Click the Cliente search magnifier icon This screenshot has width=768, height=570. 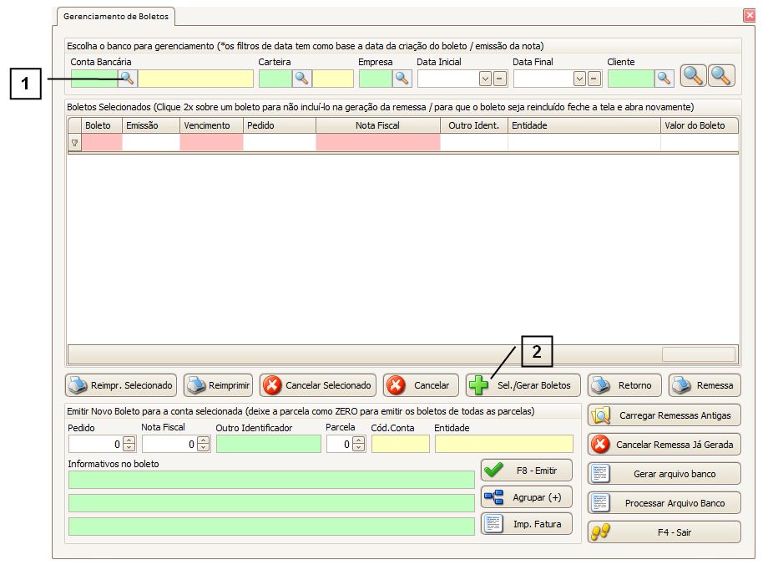(x=664, y=79)
